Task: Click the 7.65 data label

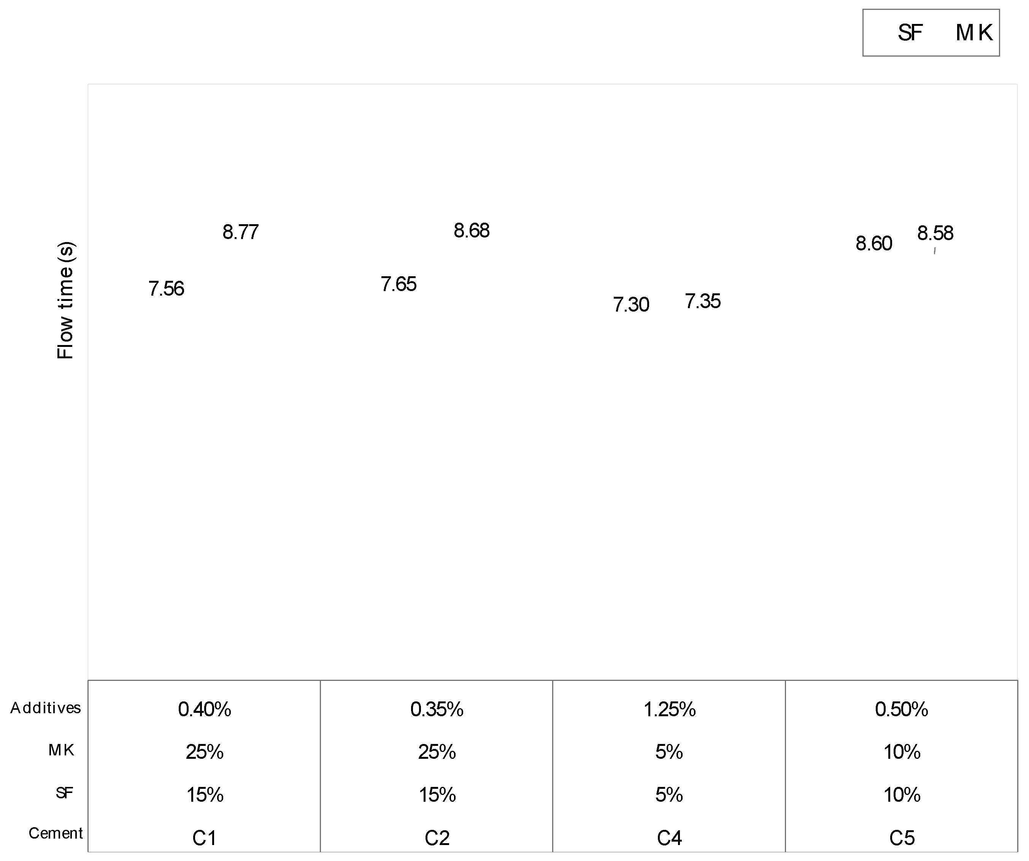Action: click(x=399, y=284)
